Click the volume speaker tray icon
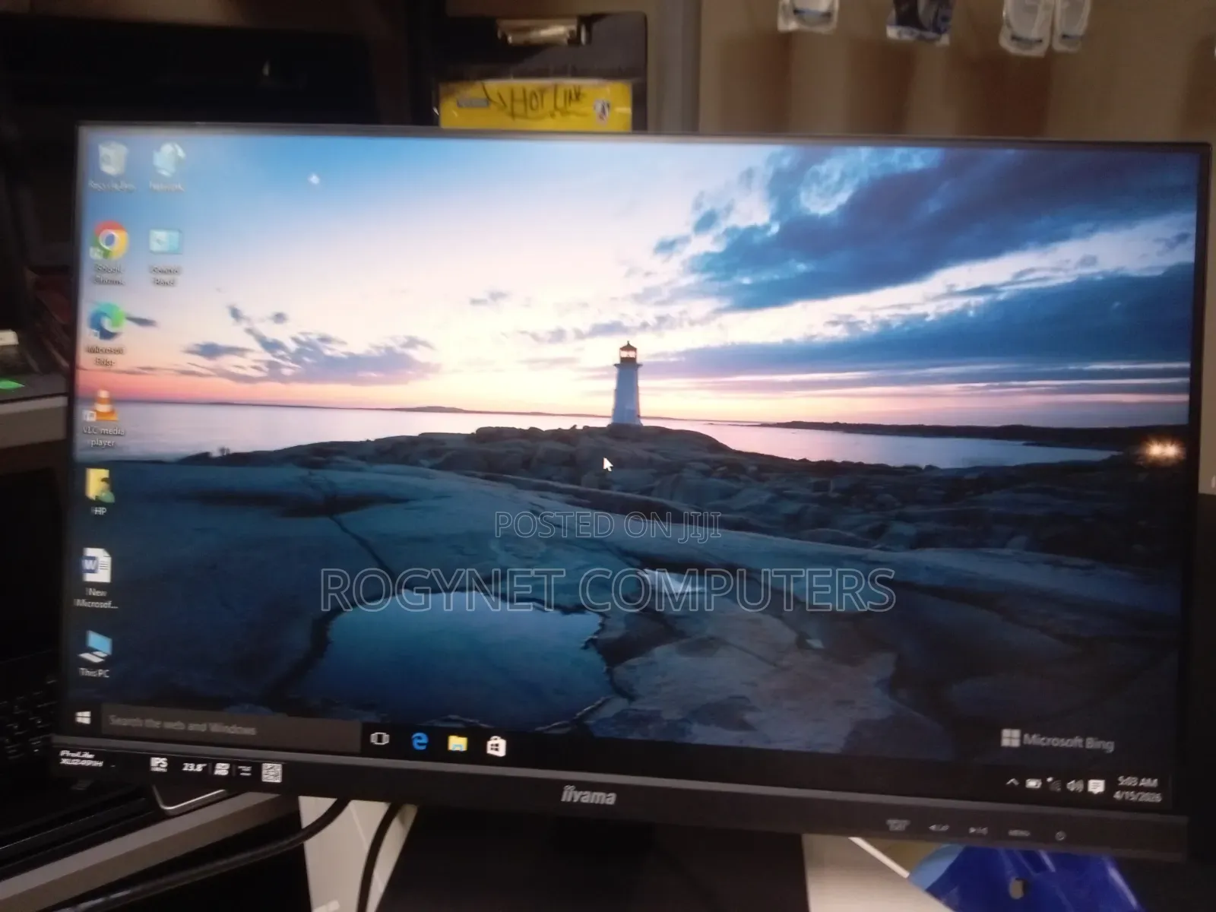The width and height of the screenshot is (1216, 912). pos(1075,786)
